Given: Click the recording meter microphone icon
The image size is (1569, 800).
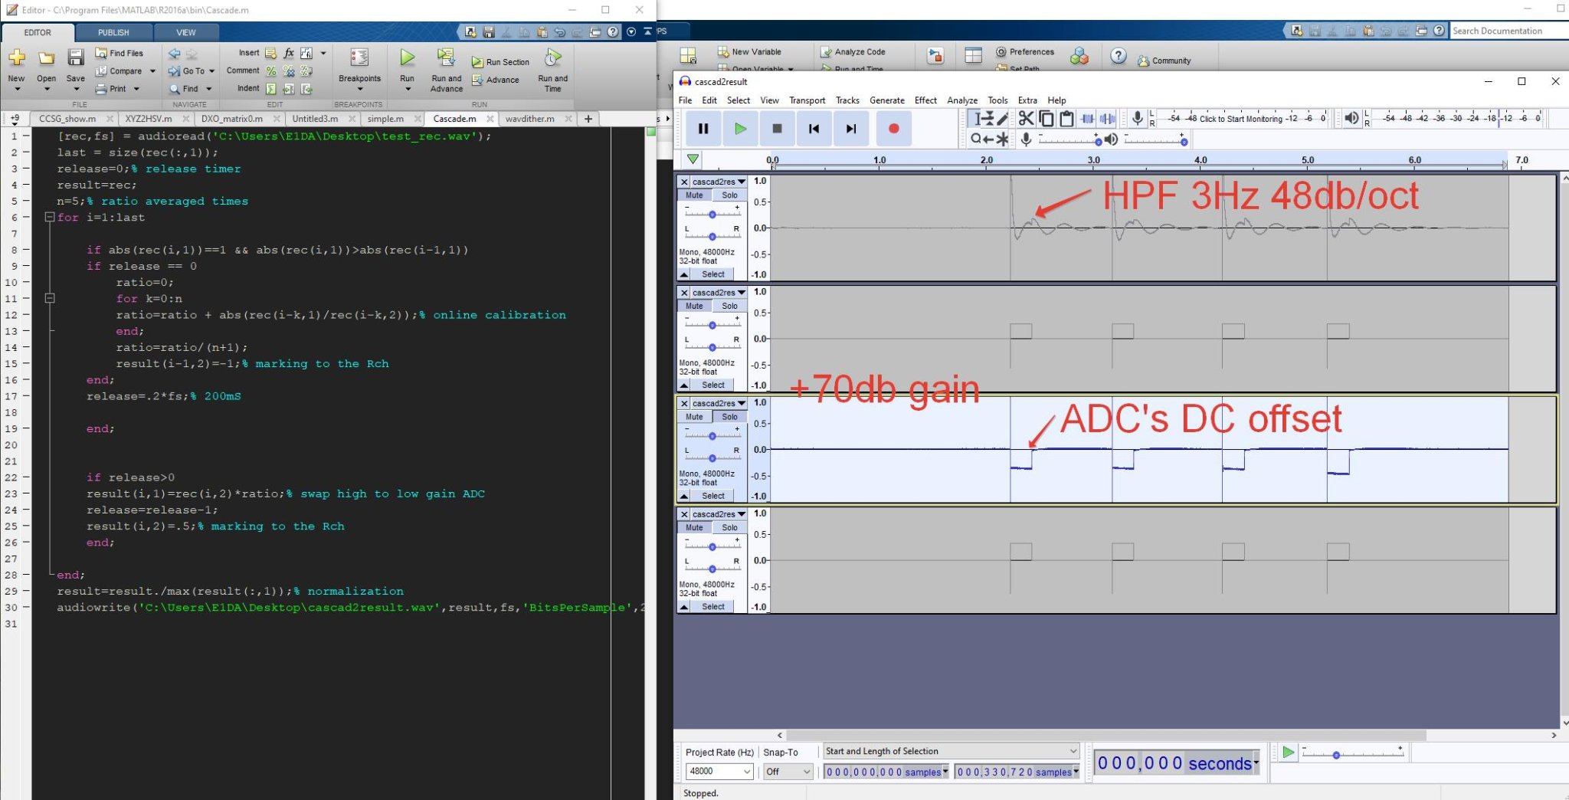Looking at the screenshot, I should 1138,117.
